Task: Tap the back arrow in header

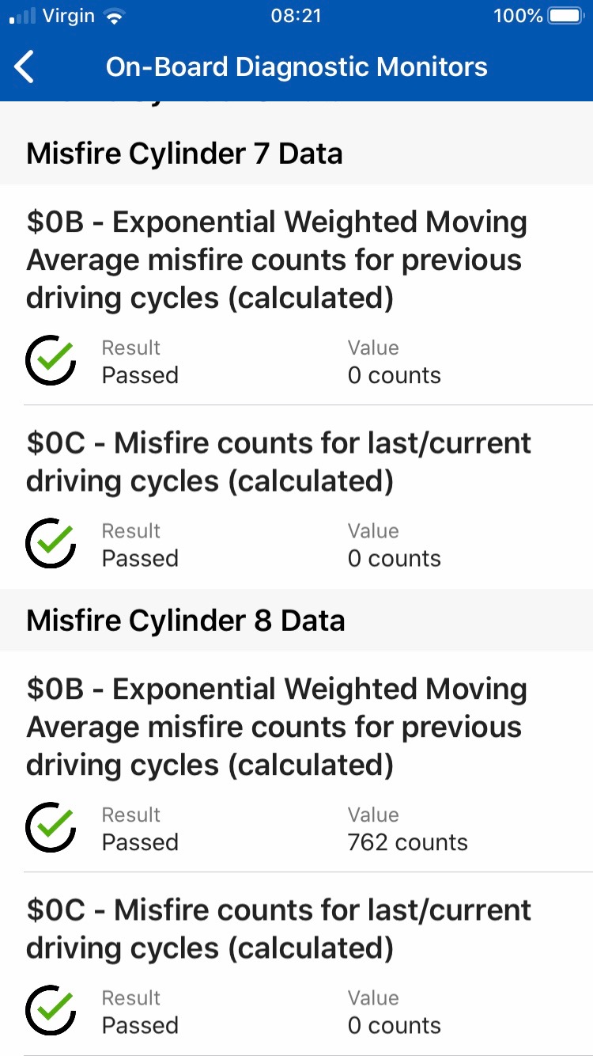Action: tap(25, 67)
